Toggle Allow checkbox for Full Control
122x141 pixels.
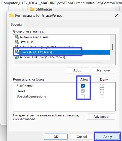[83, 86]
